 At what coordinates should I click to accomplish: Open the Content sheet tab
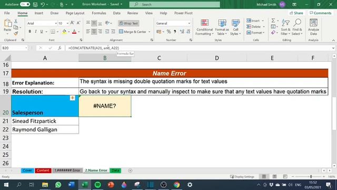pos(43,170)
